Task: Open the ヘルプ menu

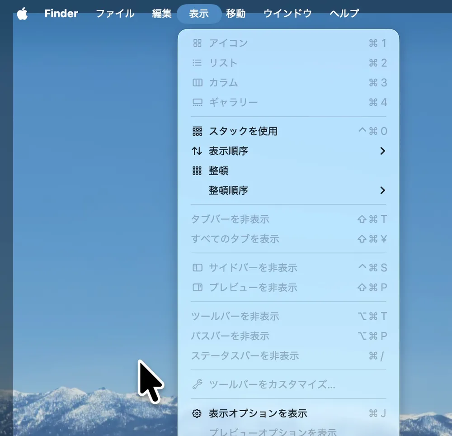Action: pyautogui.click(x=344, y=14)
